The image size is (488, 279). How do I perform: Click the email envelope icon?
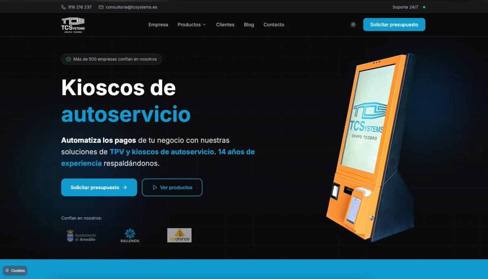[100, 7]
